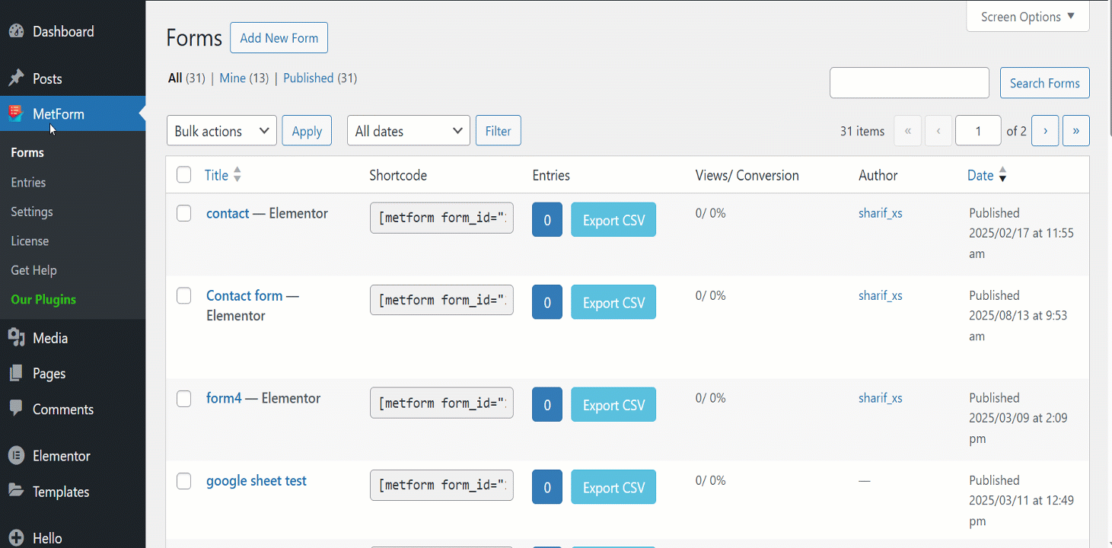Export CSV for google sheet test
The width and height of the screenshot is (1112, 548).
click(613, 487)
